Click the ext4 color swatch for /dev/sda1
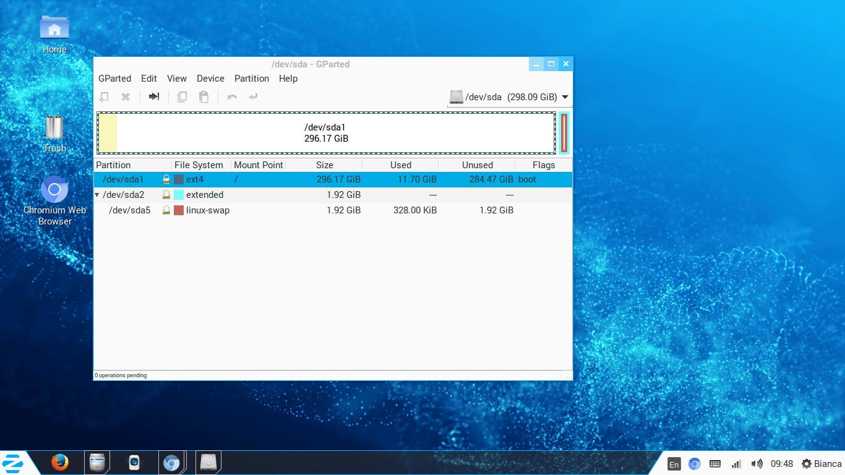The image size is (845, 475). pyautogui.click(x=179, y=179)
